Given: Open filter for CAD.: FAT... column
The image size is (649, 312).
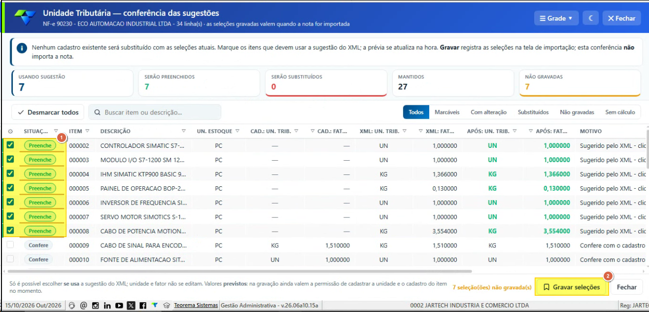Looking at the screenshot, I should (313, 131).
